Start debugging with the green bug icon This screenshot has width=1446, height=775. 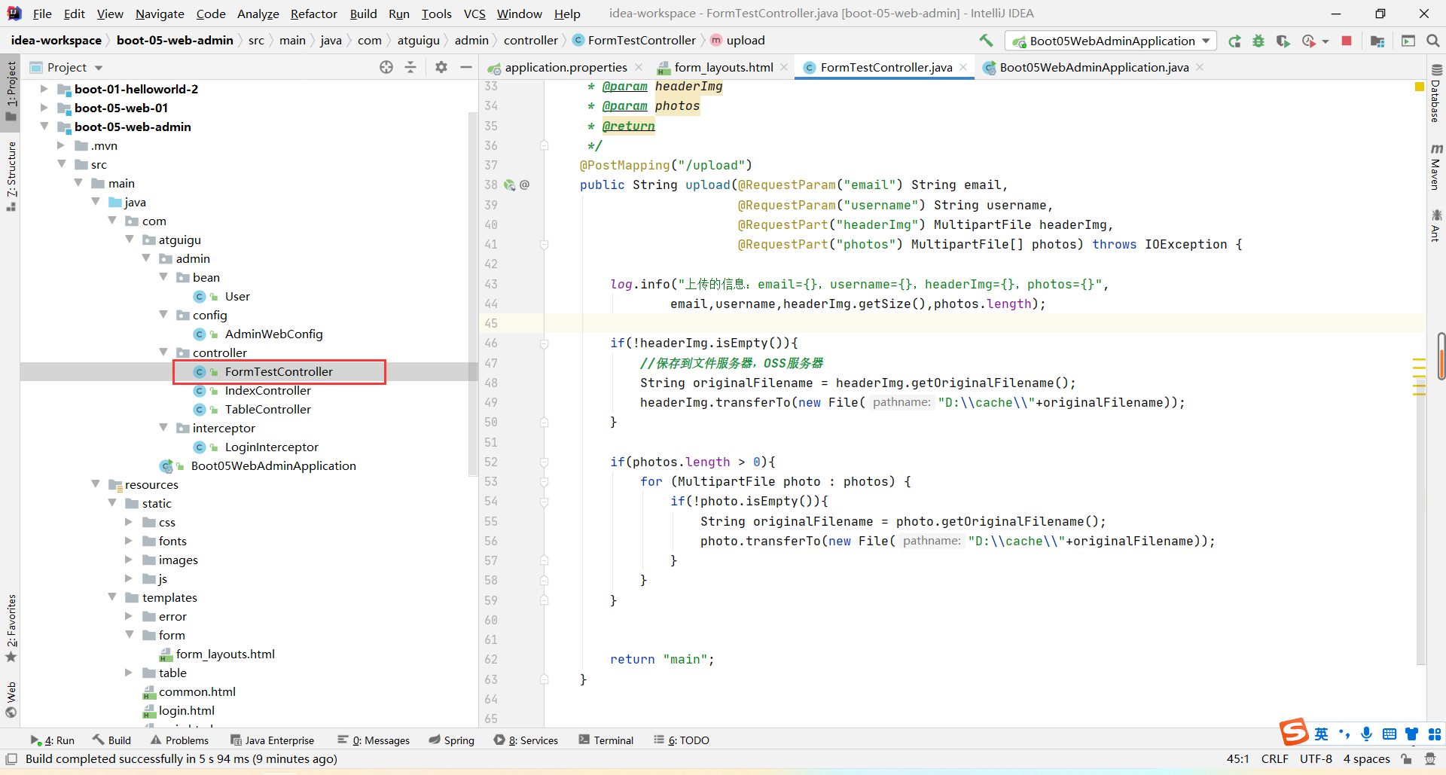[x=1258, y=41]
